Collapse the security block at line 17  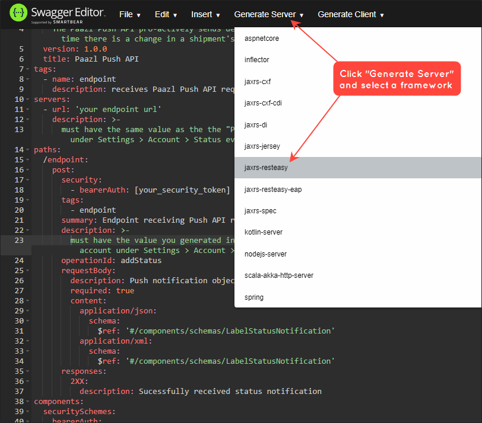click(28, 180)
